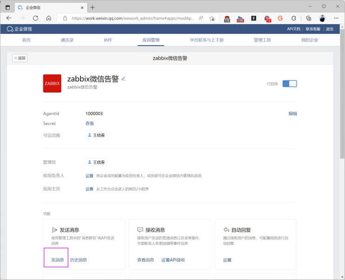The image size is (345, 280).
Task: Click the browser forward arrow
Action: (x=22, y=18)
